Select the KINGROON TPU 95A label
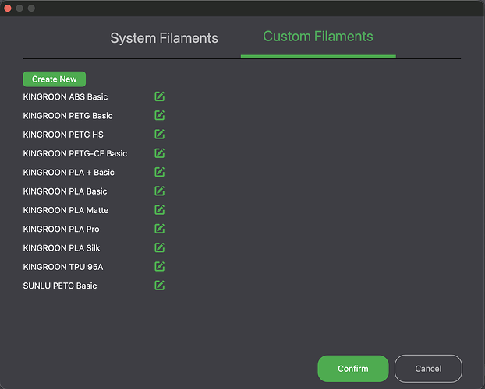This screenshot has height=389, width=485. pyautogui.click(x=63, y=267)
